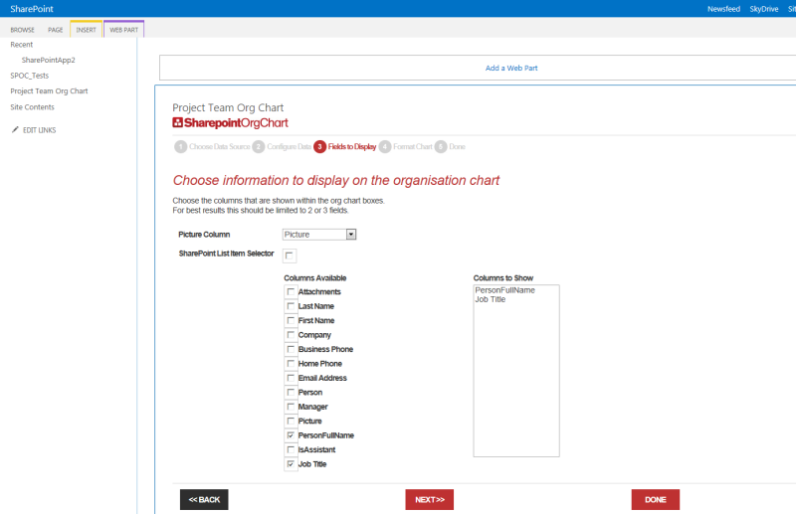Check the Home Phone column checkbox

coord(291,363)
